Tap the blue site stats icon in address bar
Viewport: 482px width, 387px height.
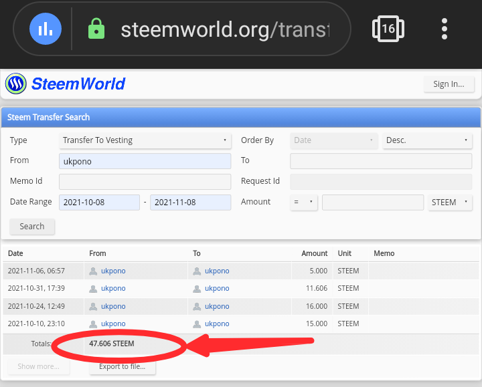[x=46, y=29]
